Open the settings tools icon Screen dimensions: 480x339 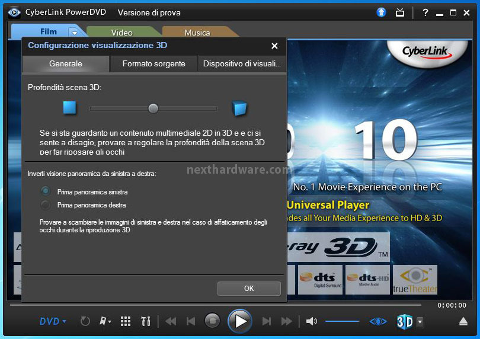click(146, 321)
